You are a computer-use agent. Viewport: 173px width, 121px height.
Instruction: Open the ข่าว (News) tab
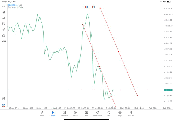pyautogui.click(x=86, y=114)
